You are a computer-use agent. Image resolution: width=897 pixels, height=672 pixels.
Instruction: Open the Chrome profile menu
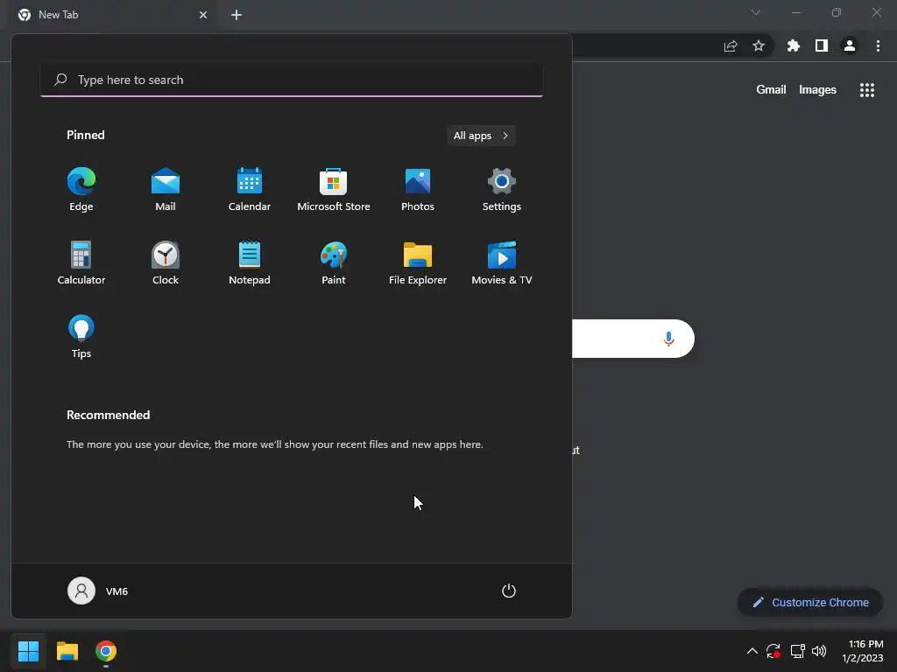[850, 45]
